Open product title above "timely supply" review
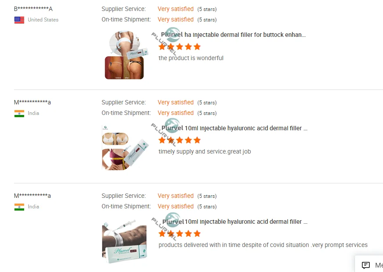383x272 pixels. [x=234, y=128]
